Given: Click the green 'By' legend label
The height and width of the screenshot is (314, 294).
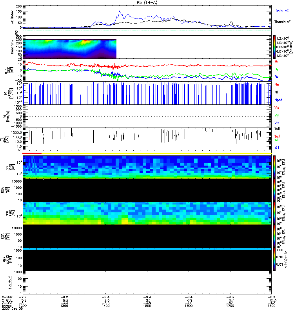Looking at the screenshot, I should [276, 69].
